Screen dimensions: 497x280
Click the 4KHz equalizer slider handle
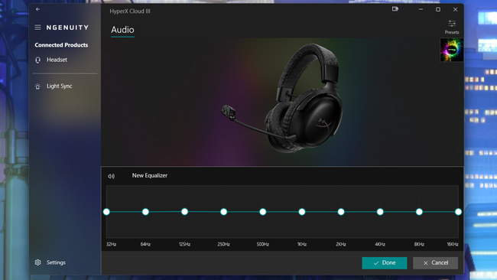pyautogui.click(x=380, y=211)
